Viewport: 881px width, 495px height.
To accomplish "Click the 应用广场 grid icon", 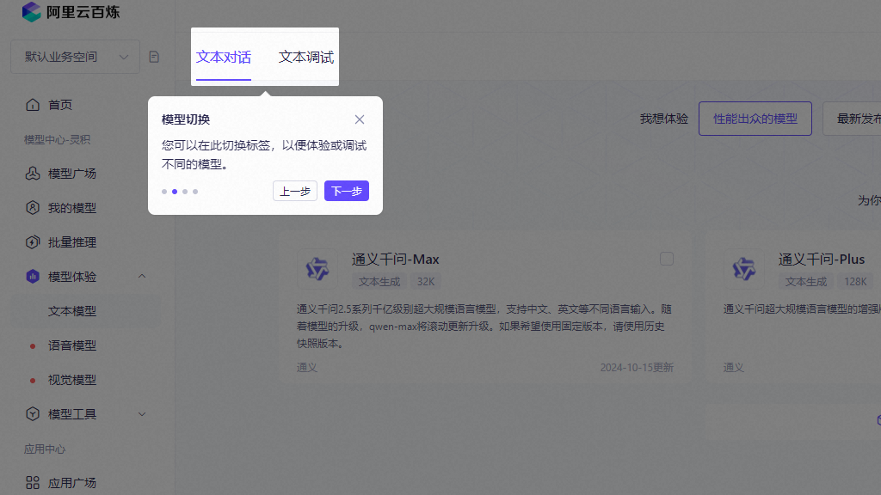I will (x=33, y=483).
